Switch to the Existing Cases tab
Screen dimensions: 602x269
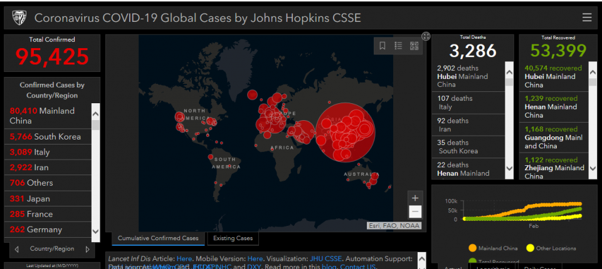233,238
